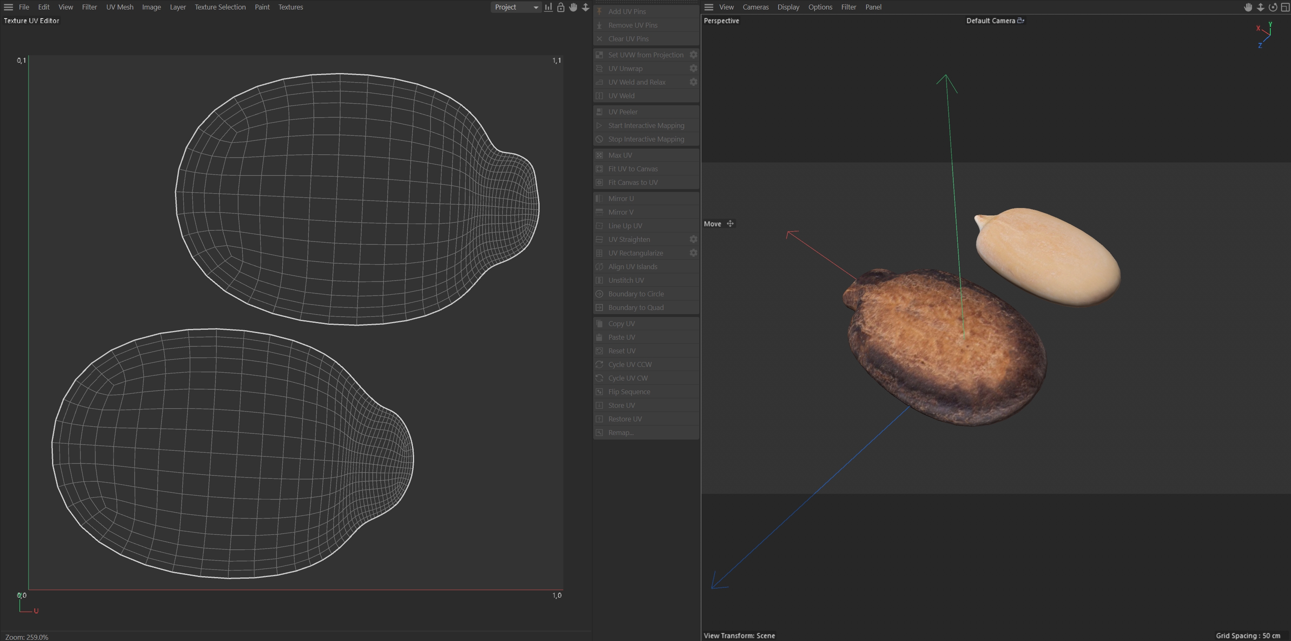Click the orbit camera icon in viewport
This screenshot has height=641, width=1291.
(x=1272, y=7)
